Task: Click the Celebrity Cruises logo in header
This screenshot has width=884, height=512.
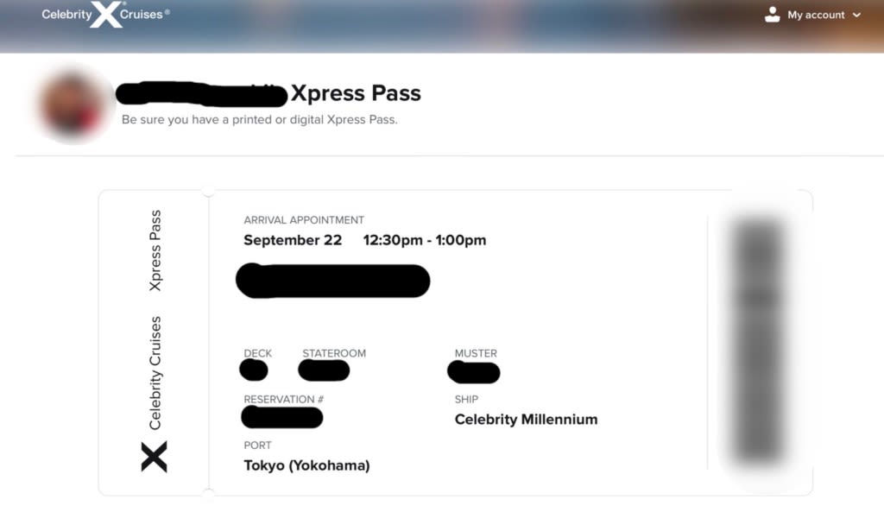Action: tap(105, 14)
